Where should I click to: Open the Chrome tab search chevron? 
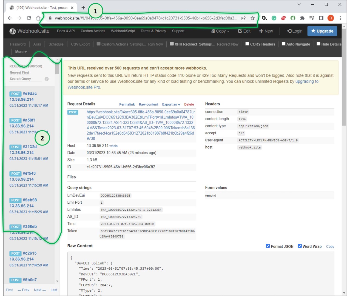(x=299, y=4)
